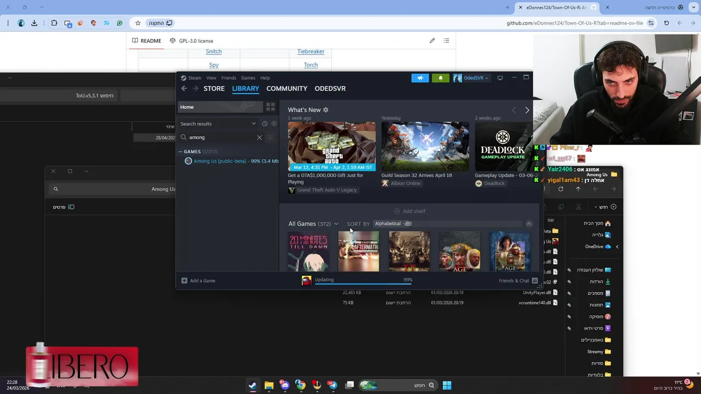Viewport: 701px width, 394px height.
Task: Open What's New settings gear
Action: (x=326, y=110)
